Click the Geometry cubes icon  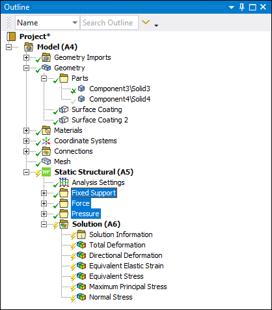pos(46,68)
